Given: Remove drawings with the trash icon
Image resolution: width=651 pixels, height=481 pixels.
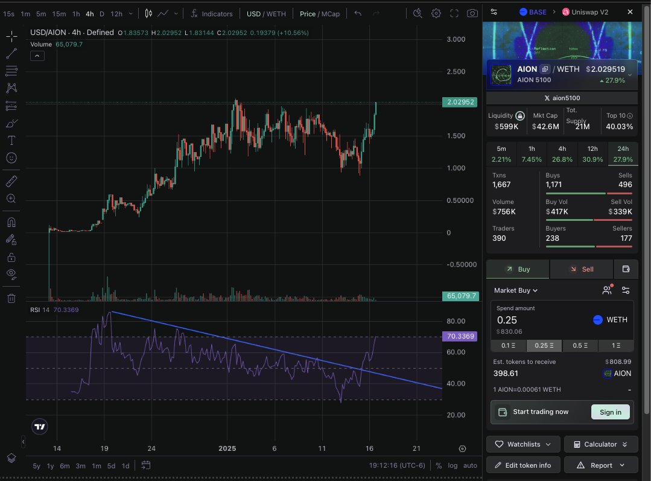Looking at the screenshot, I should [11, 298].
